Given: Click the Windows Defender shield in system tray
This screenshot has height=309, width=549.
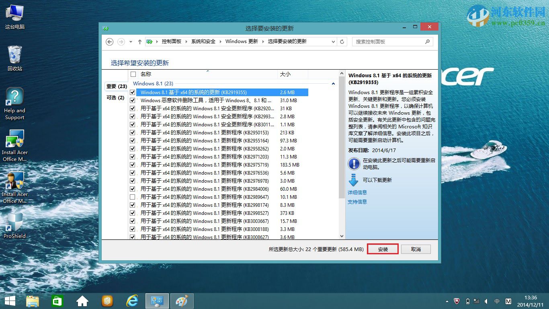Looking at the screenshot, I should [x=456, y=301].
